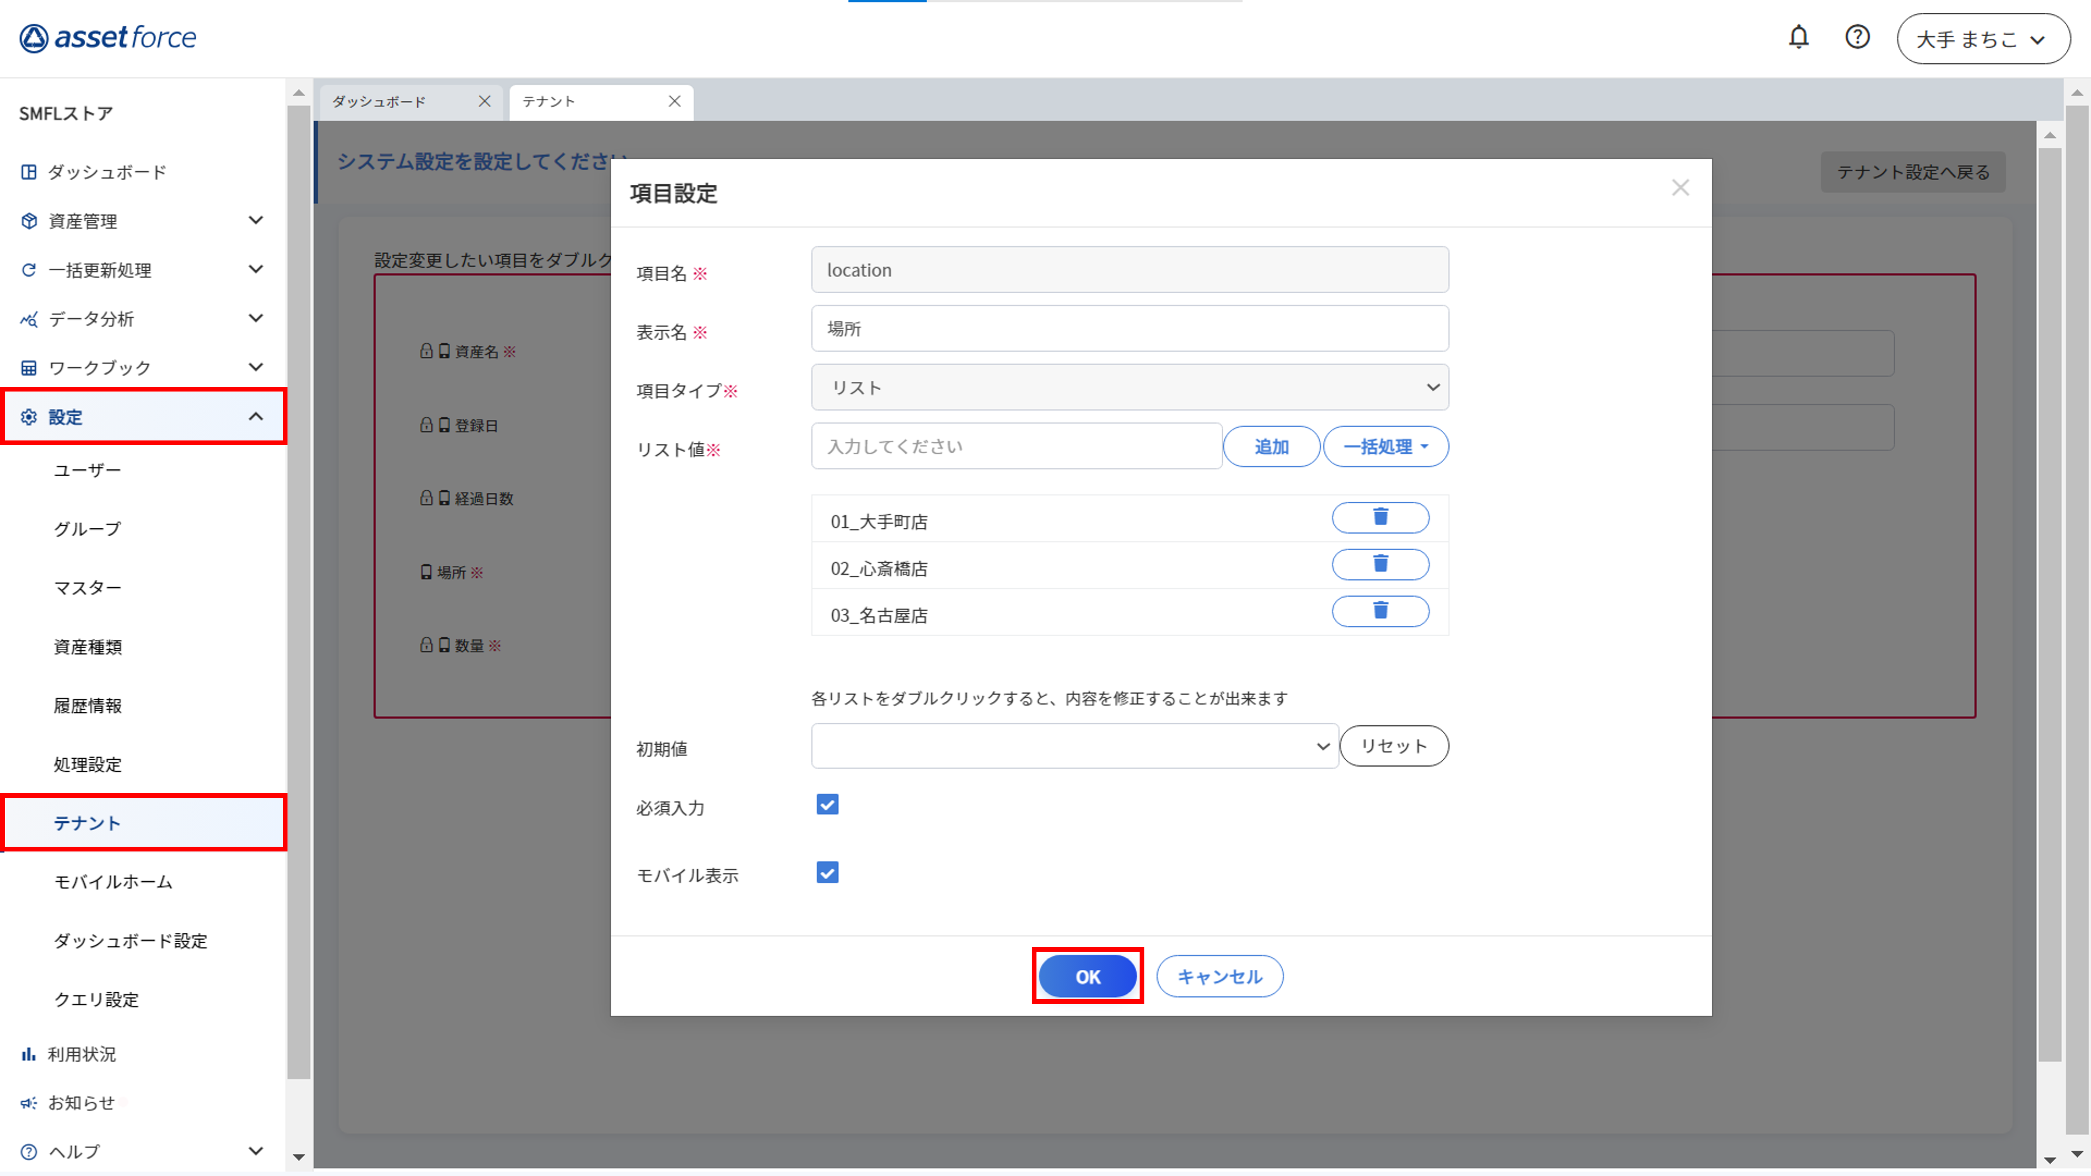The height and width of the screenshot is (1176, 2091).
Task: Click the キャンセル button
Action: tap(1218, 976)
